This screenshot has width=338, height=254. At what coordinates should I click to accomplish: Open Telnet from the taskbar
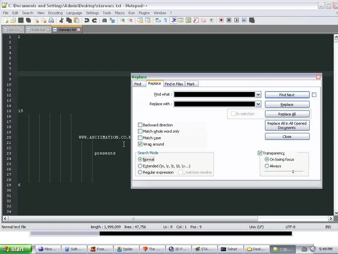click(230, 249)
